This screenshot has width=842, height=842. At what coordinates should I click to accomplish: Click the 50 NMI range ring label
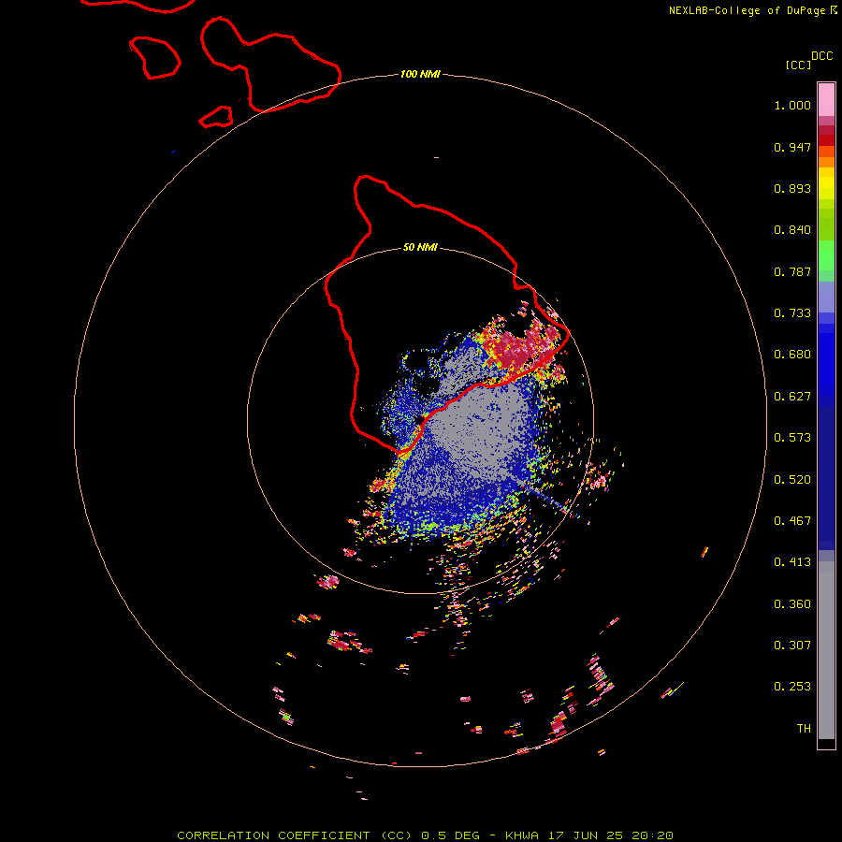click(420, 247)
